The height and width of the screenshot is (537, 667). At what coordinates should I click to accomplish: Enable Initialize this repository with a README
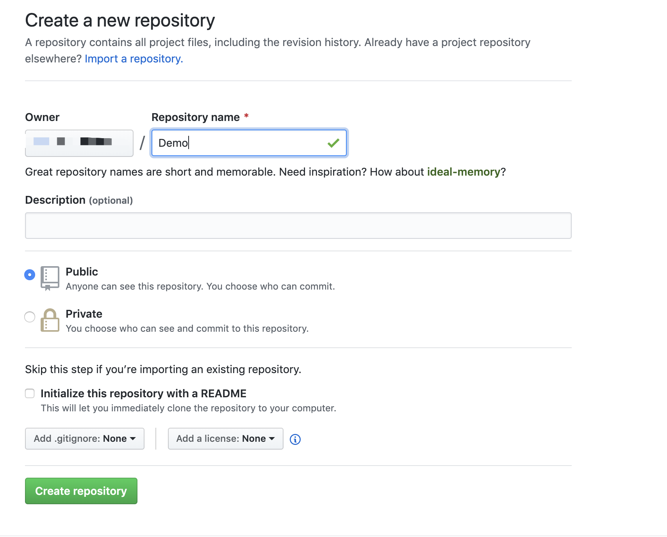pyautogui.click(x=30, y=393)
